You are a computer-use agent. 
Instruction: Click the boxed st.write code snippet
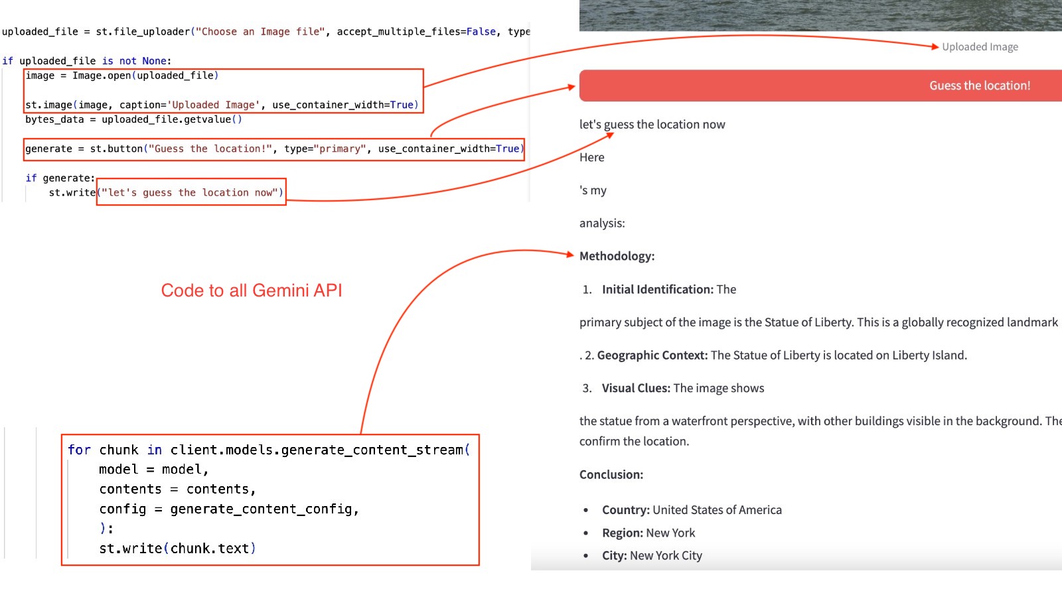pos(191,192)
